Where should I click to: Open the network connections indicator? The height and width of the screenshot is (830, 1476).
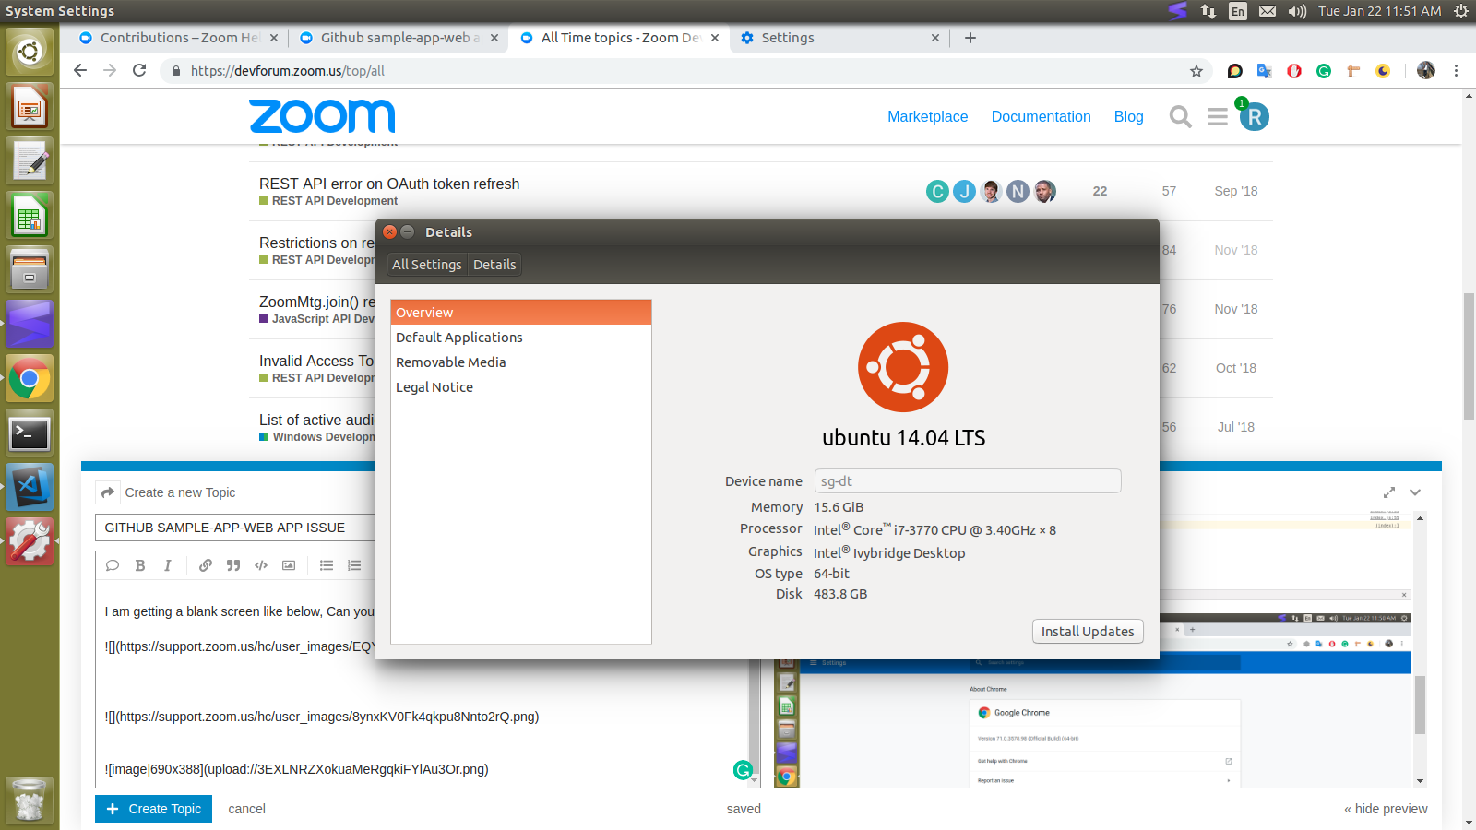pos(1208,11)
